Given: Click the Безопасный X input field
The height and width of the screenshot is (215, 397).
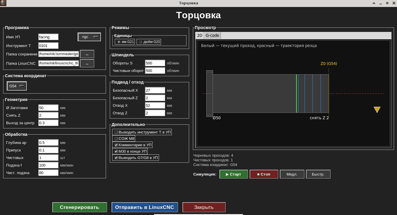Looking at the screenshot, I should click(x=155, y=90).
